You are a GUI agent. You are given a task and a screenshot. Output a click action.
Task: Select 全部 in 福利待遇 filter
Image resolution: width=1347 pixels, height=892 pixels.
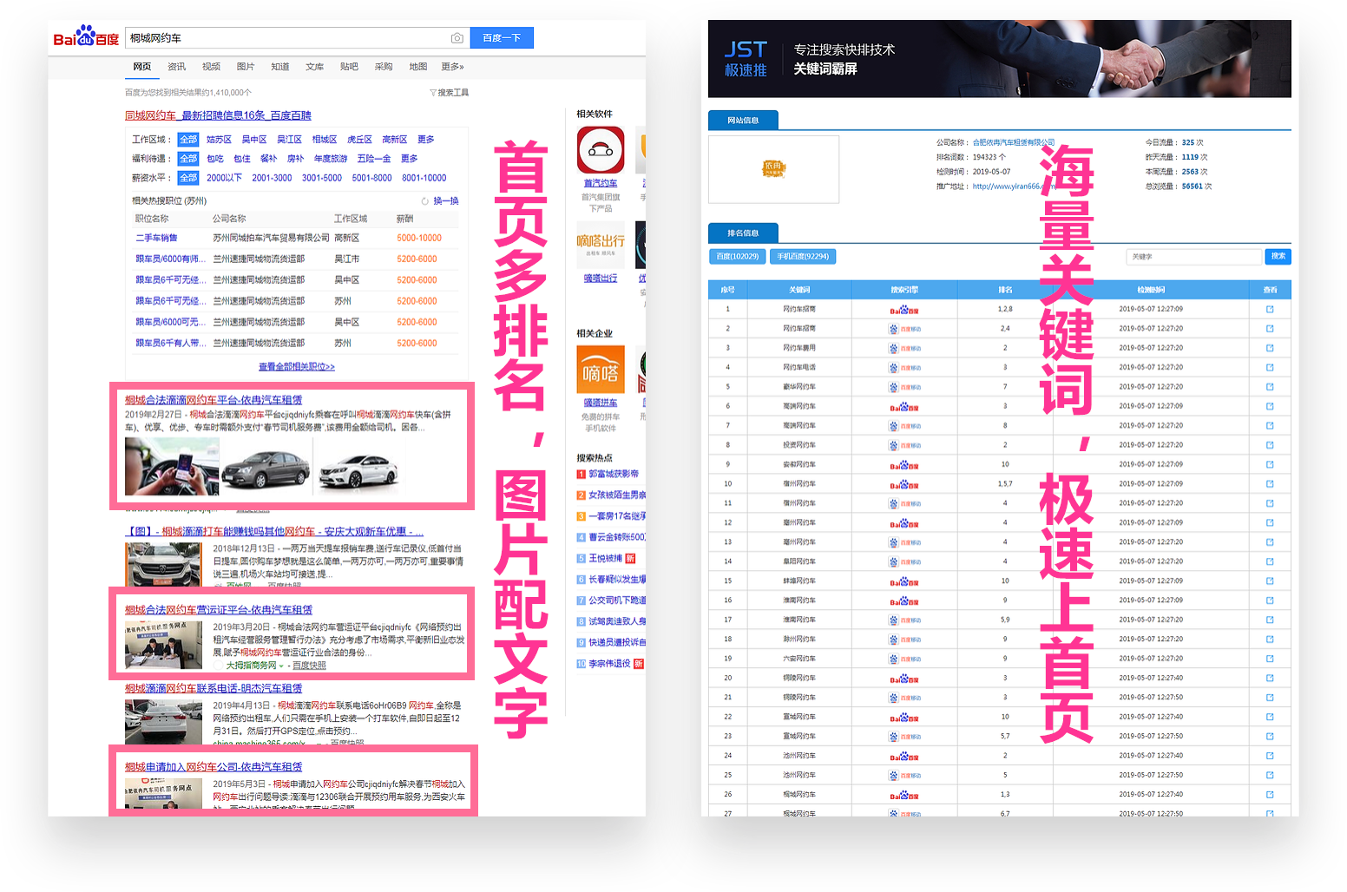(188, 159)
